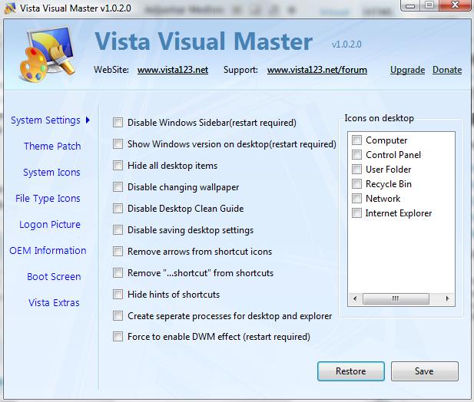Click the left scroll arrow in icons list
Viewport: 474px width, 402px height.
pos(355,298)
